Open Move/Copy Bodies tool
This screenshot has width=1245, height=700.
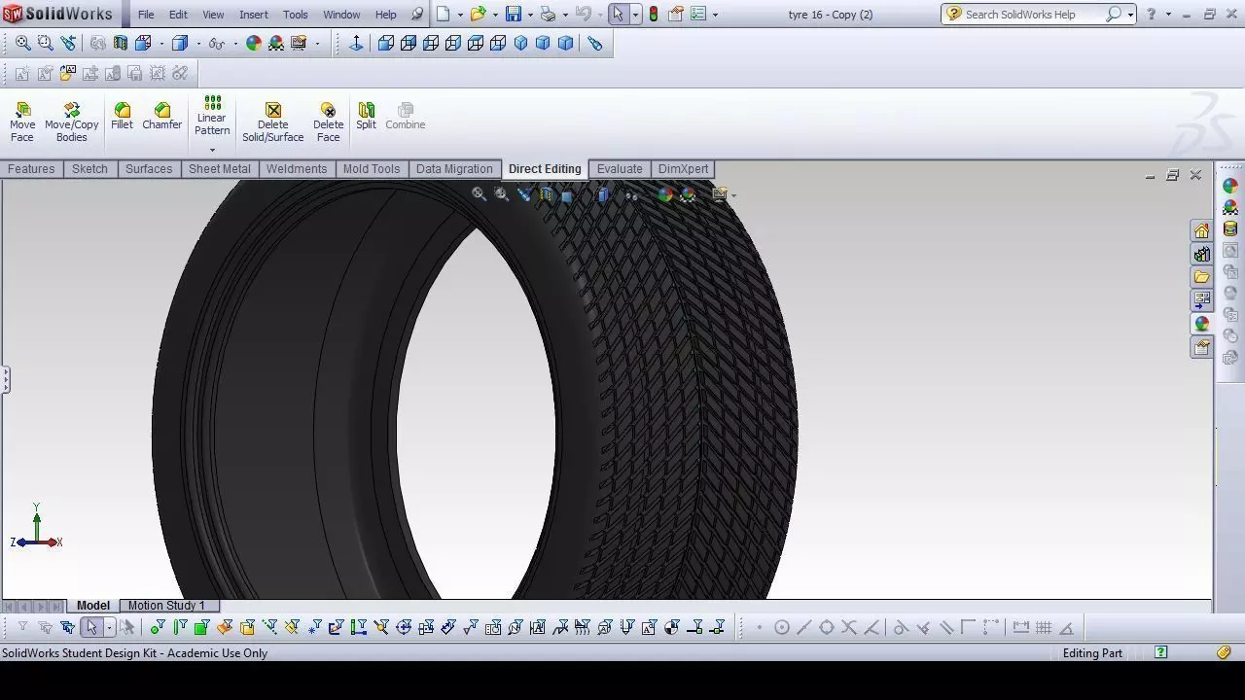pos(72,122)
